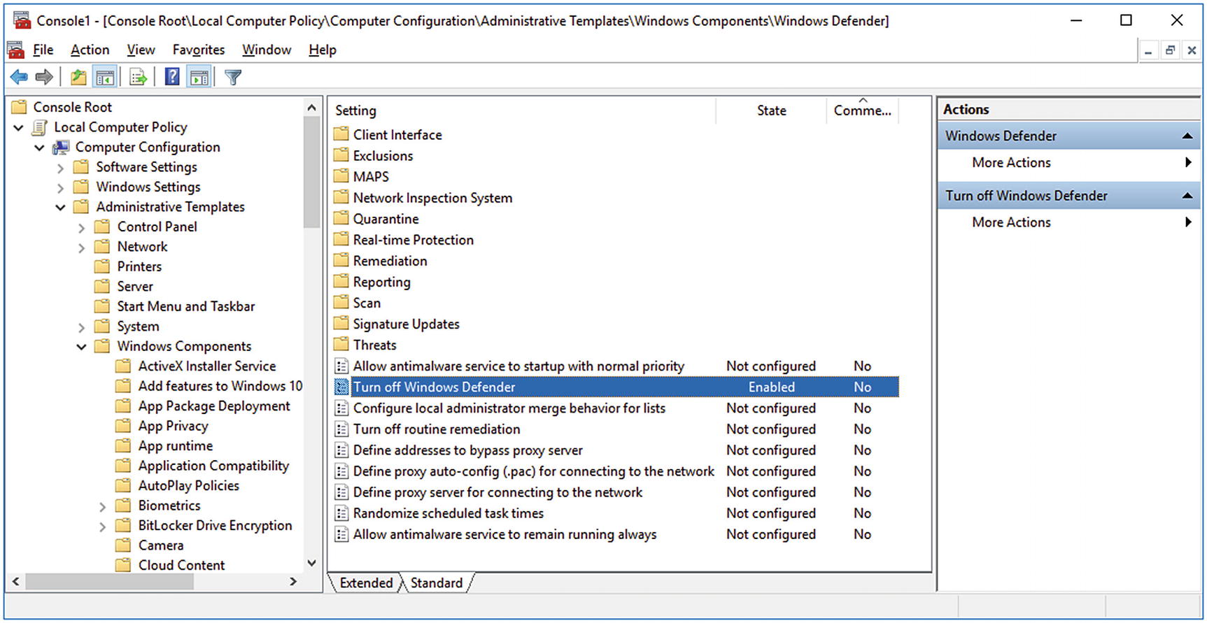
Task: Click the tree pane scroll up arrow
Action: click(x=311, y=107)
